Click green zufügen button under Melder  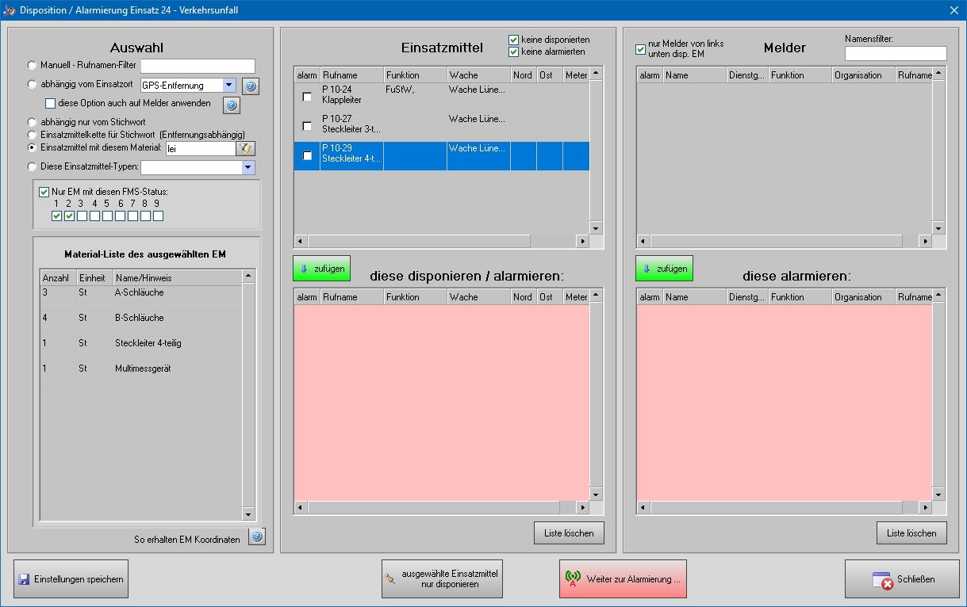click(x=664, y=269)
